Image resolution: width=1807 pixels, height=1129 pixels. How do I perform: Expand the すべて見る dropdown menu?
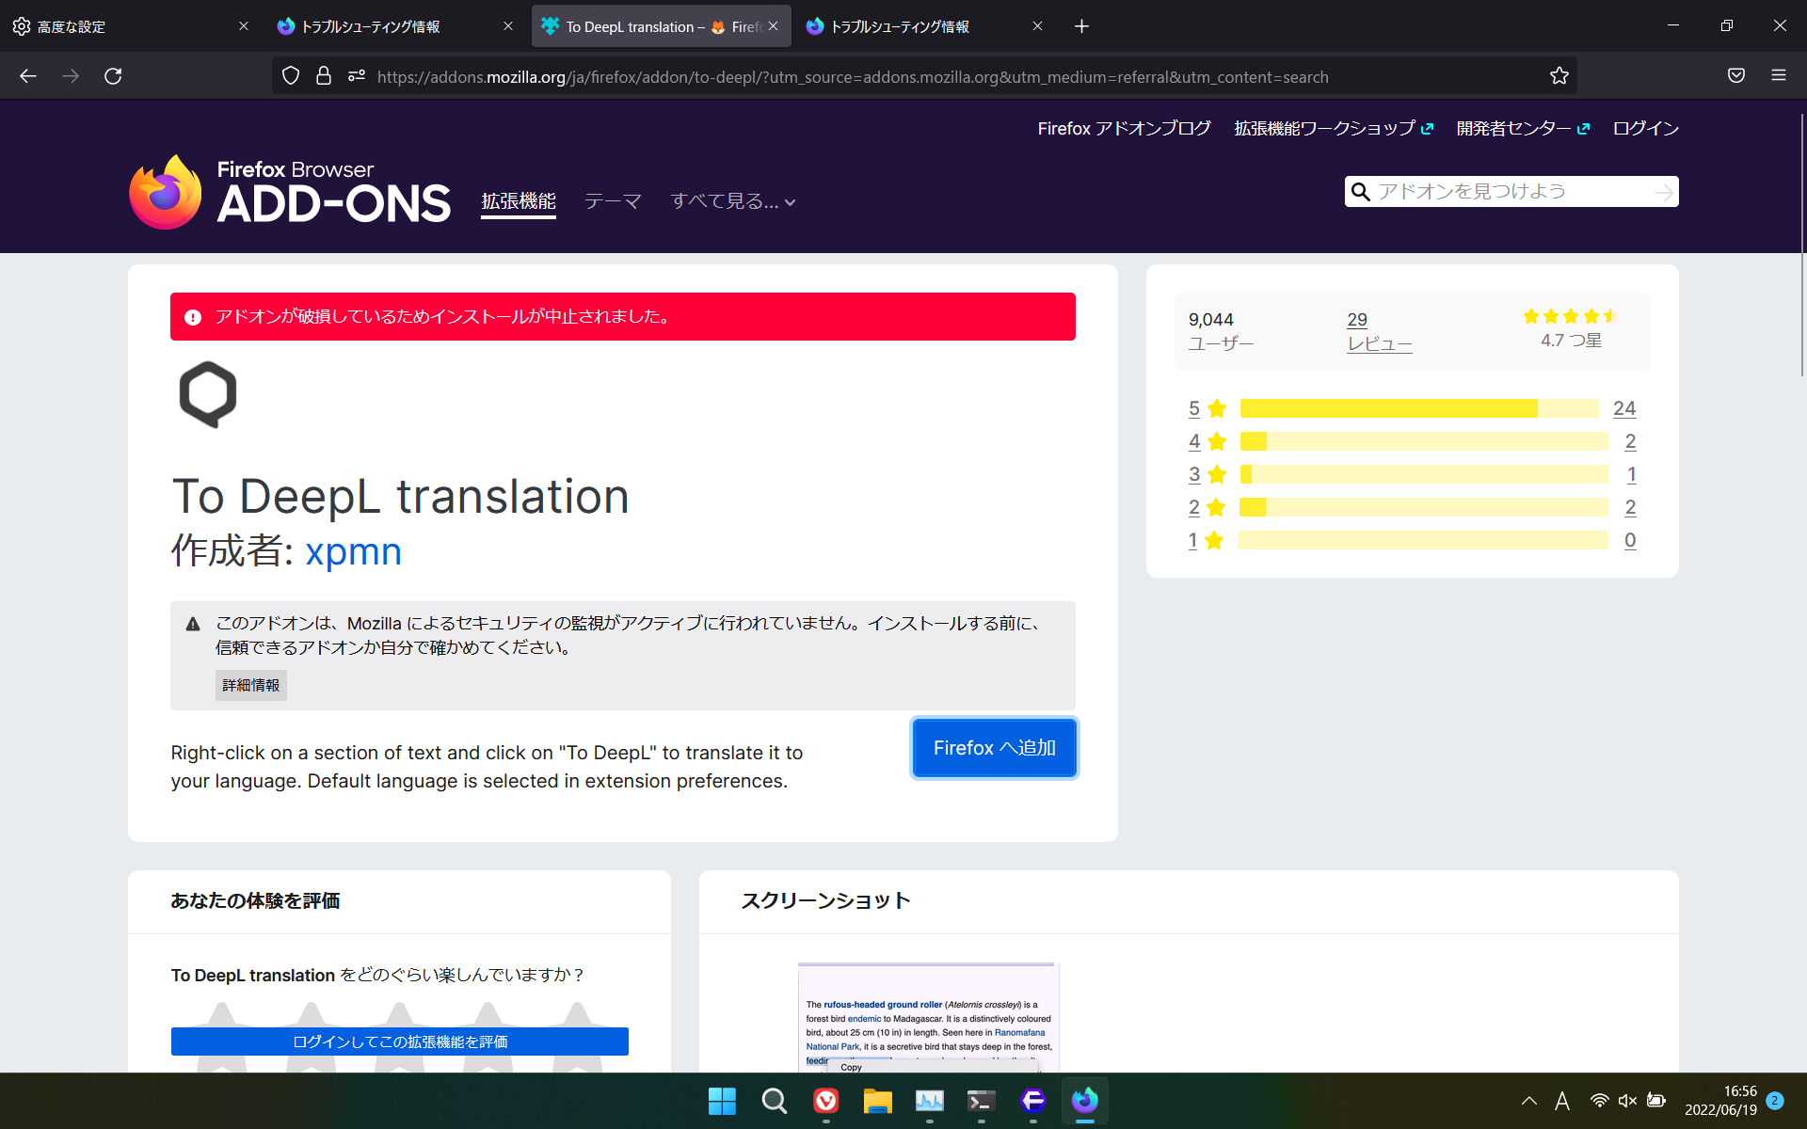point(732,201)
